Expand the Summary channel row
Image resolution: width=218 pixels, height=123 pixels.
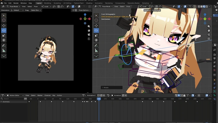coord(1,102)
